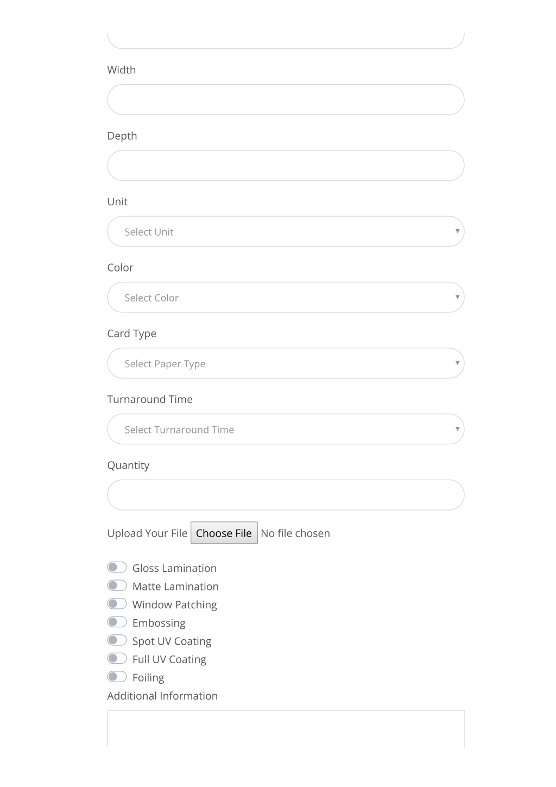Viewport: 556px width, 787px height.
Task: Click the Additional Information text area
Action: (286, 728)
